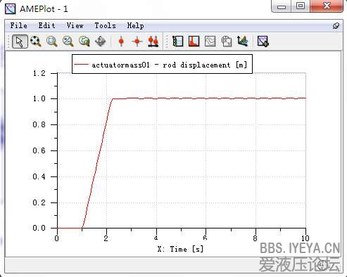Toggle the vertical cursor marker tool
This screenshot has width=347, height=277.
[121, 41]
